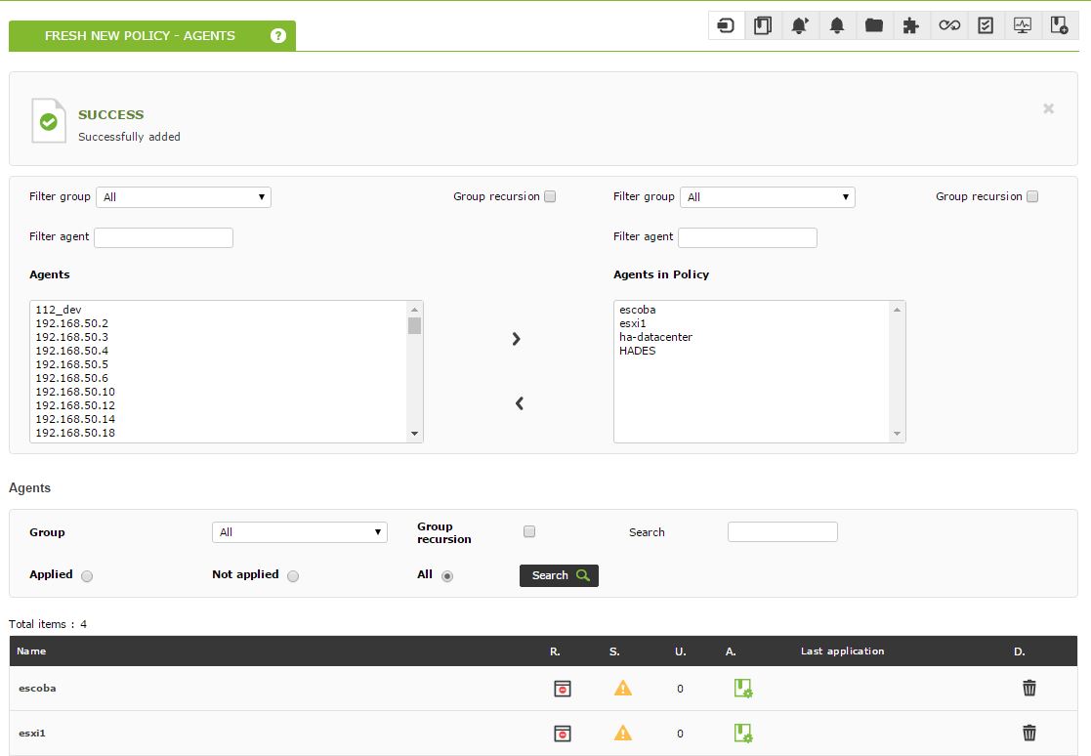
Task: Open the folder collections toolbar icon
Action: pyautogui.click(x=874, y=26)
